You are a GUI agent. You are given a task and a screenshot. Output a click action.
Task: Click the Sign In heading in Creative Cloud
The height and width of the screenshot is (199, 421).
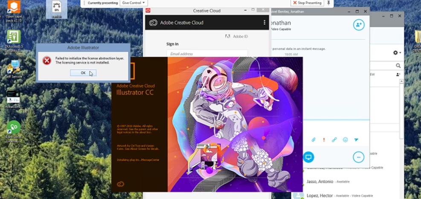pos(172,44)
